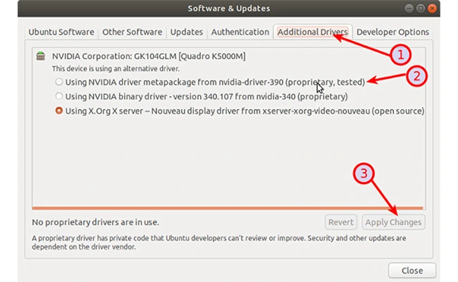
Task: Open the Ubuntu Software tab
Action: point(61,32)
